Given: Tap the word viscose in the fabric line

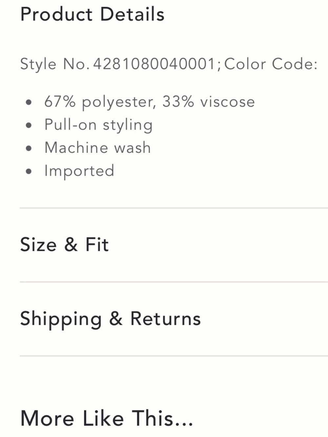Looking at the screenshot, I should click(x=228, y=102).
